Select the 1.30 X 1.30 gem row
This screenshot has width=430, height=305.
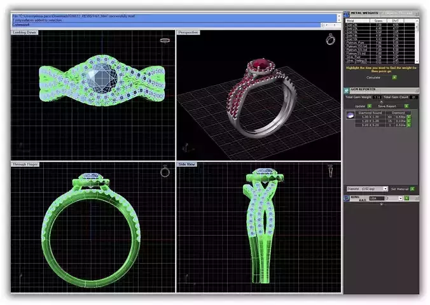(x=381, y=117)
